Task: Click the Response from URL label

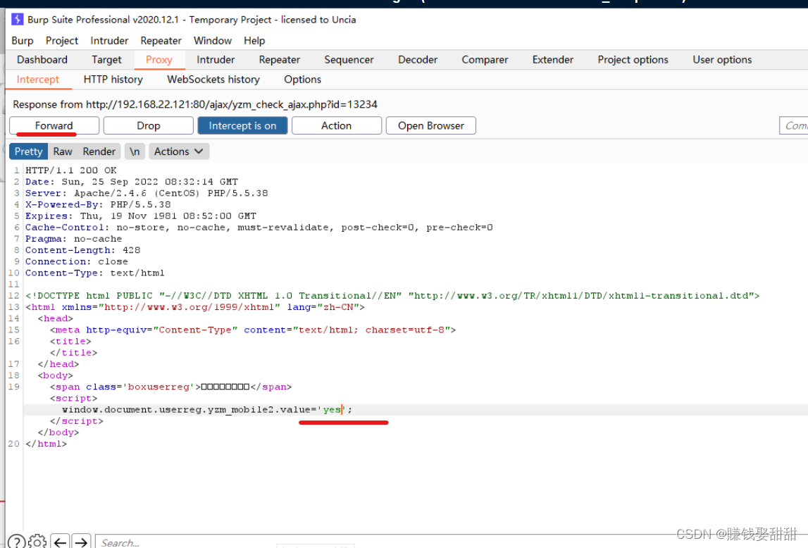Action: (195, 104)
